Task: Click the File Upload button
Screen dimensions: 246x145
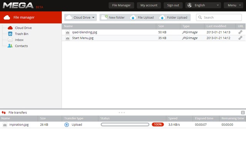Action: pyautogui.click(x=142, y=18)
